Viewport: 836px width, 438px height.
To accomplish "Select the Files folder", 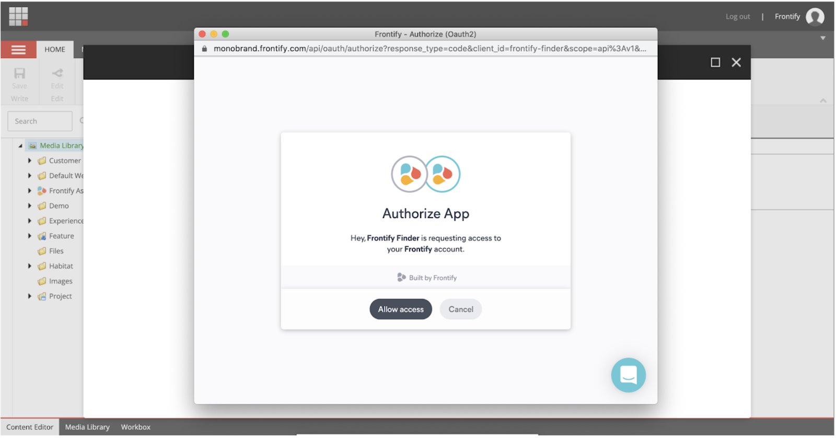I will [x=51, y=251].
